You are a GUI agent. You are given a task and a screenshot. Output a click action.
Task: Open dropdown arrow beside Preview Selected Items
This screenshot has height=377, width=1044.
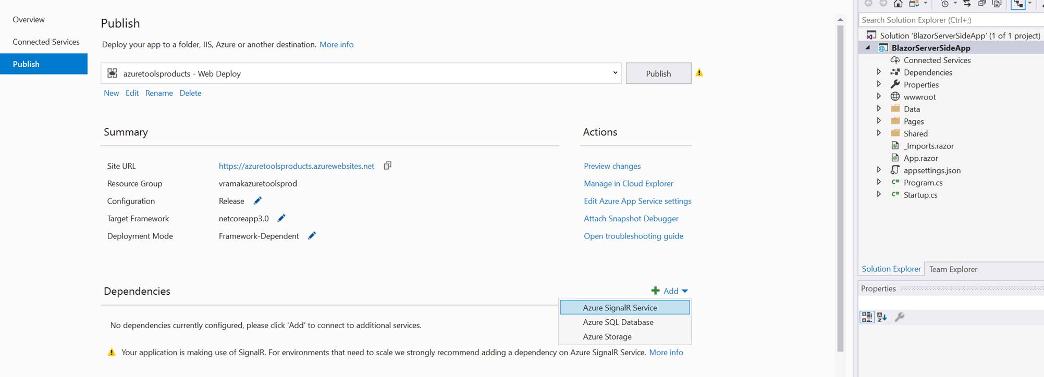click(x=1030, y=3)
